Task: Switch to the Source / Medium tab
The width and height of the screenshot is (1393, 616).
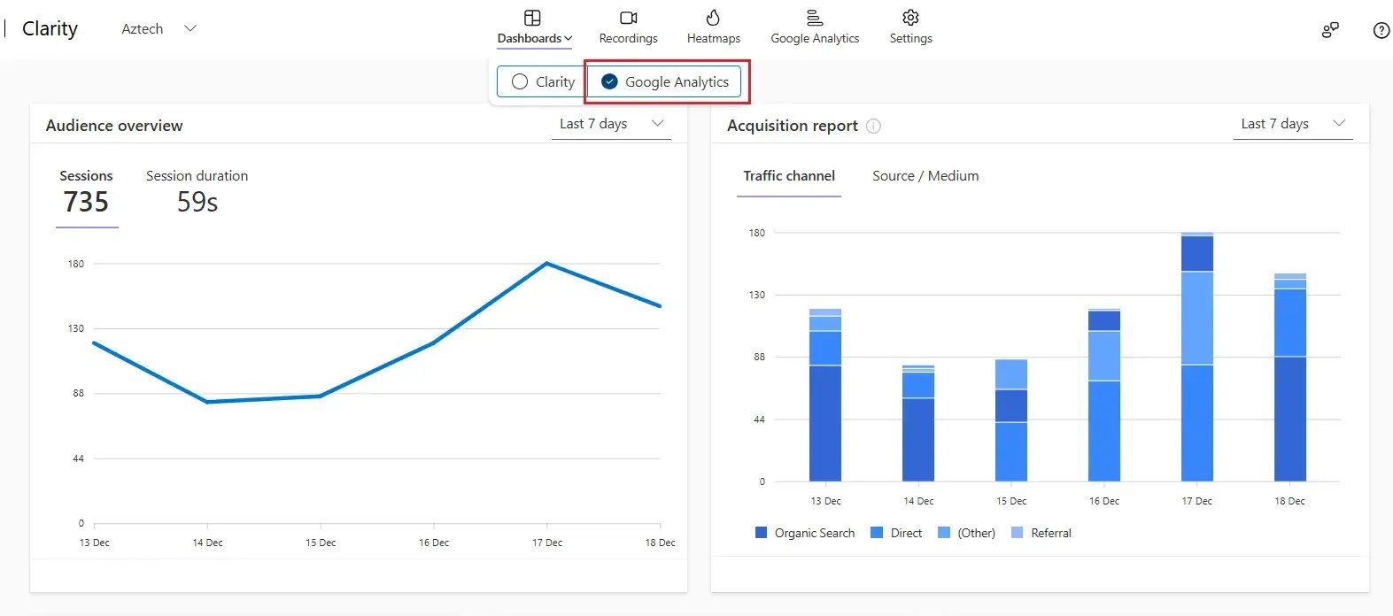Action: (925, 176)
